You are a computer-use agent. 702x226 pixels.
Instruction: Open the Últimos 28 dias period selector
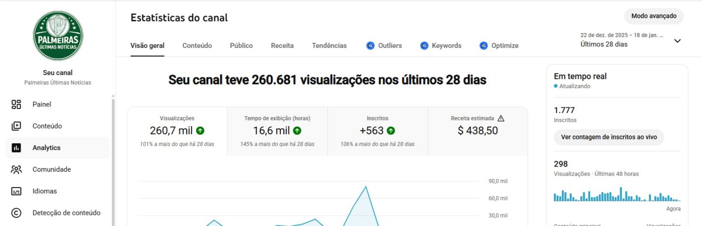631,40
